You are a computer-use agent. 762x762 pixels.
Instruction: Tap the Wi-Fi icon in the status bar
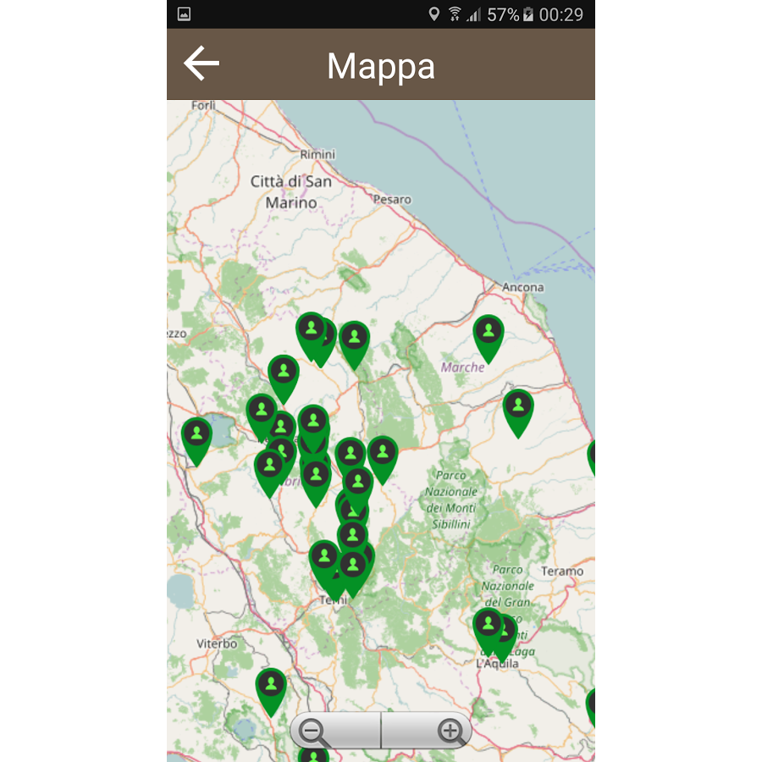[x=455, y=14]
